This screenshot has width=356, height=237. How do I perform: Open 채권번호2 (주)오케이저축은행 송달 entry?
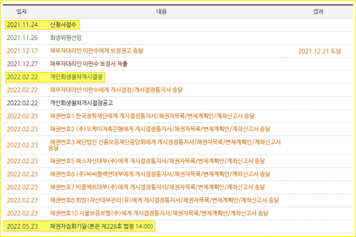point(160,129)
